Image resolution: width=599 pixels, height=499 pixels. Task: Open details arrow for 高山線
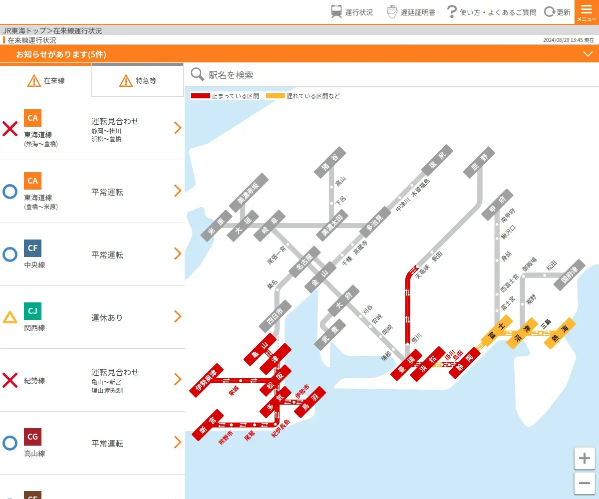177,442
